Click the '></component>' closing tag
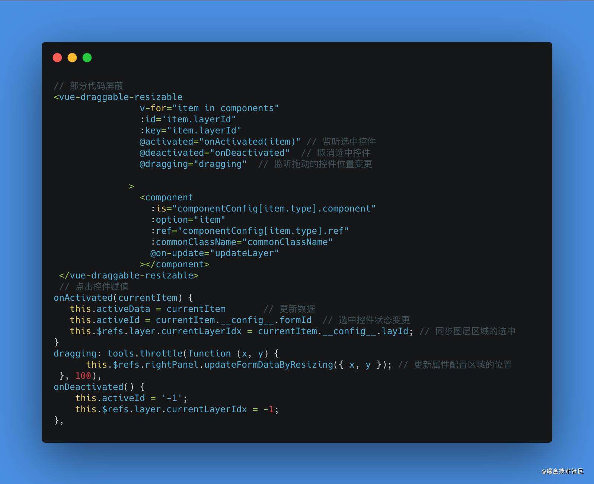This screenshot has height=484, width=594. coord(175,264)
